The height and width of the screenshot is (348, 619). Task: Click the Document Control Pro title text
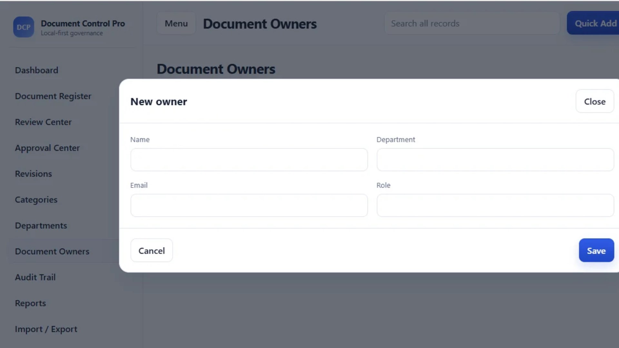83,24
